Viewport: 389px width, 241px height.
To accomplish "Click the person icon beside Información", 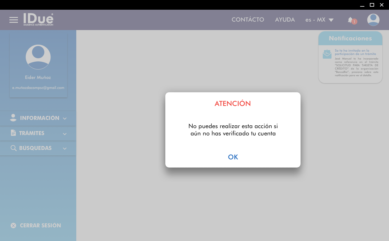I will coord(13,118).
